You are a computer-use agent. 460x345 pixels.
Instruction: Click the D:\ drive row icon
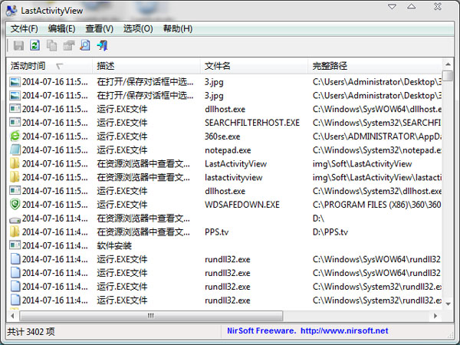point(15,219)
